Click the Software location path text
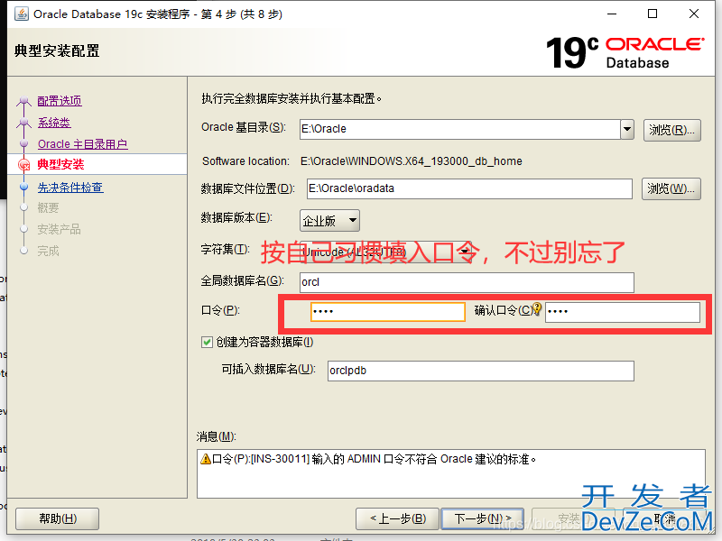722x541 pixels. 412,161
